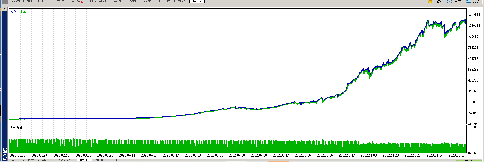Click the blue 结余 balance legend label
The height and width of the screenshot is (162, 484).
pos(13,11)
